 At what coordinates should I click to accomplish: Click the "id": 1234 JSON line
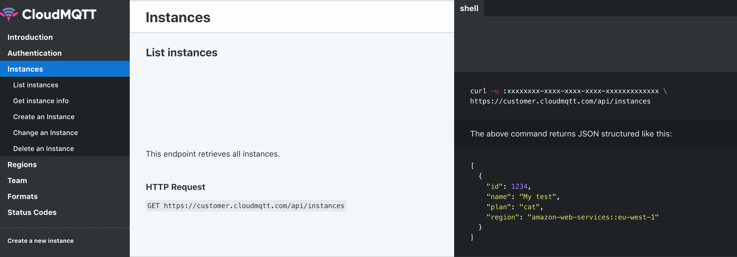[x=509, y=186]
